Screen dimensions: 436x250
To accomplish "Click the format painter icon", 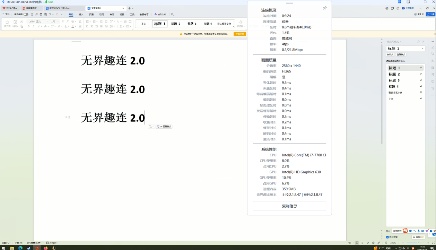I will pos(7,21).
